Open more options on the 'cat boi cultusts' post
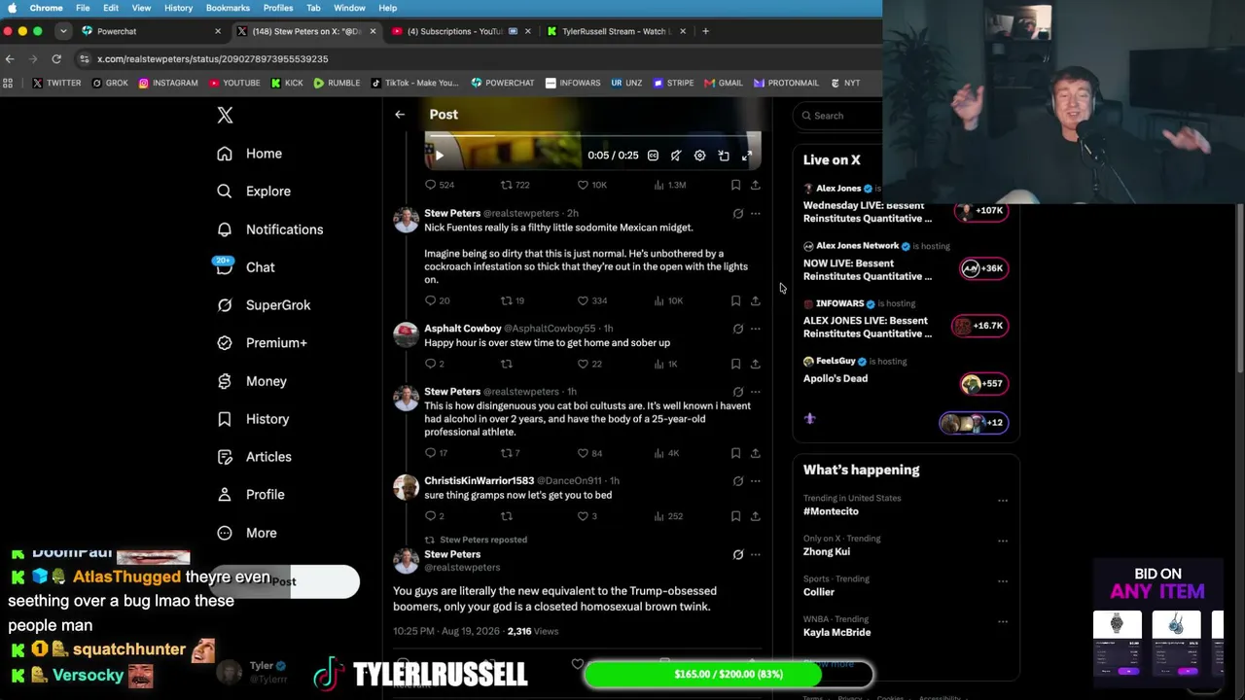This screenshot has width=1245, height=700. 755,392
